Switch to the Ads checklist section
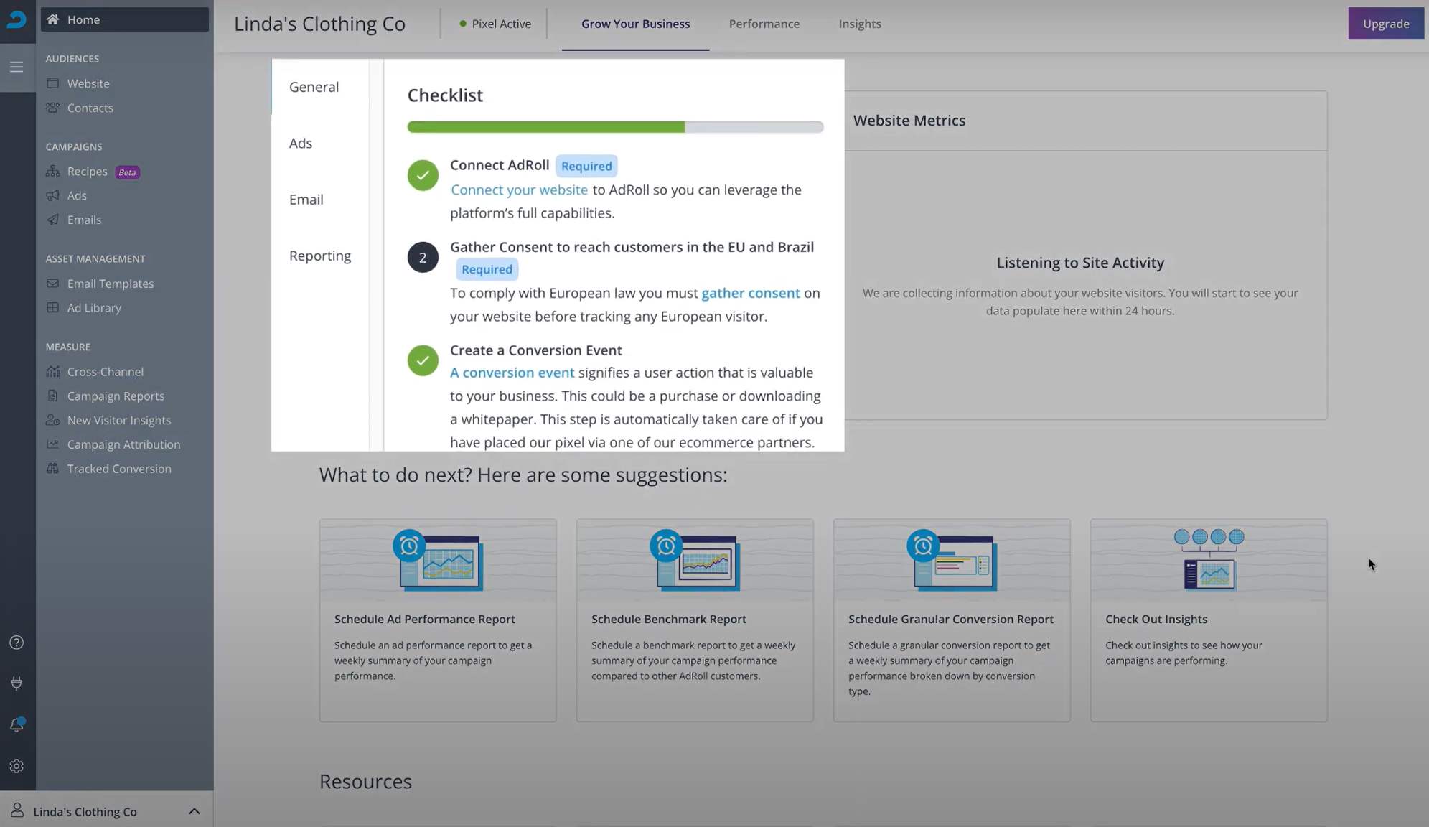 click(301, 143)
